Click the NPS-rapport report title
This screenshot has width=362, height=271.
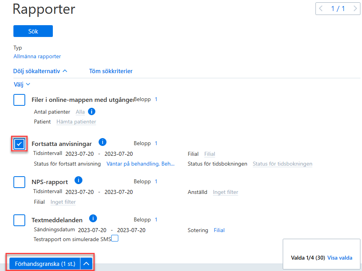50,182
